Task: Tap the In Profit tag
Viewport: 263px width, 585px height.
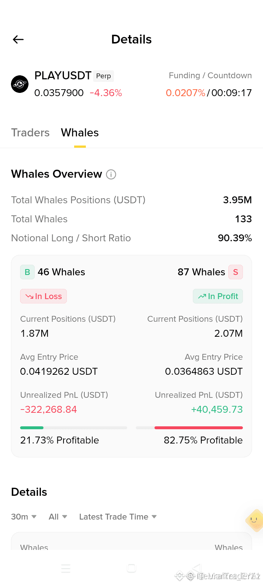Action: tap(218, 296)
